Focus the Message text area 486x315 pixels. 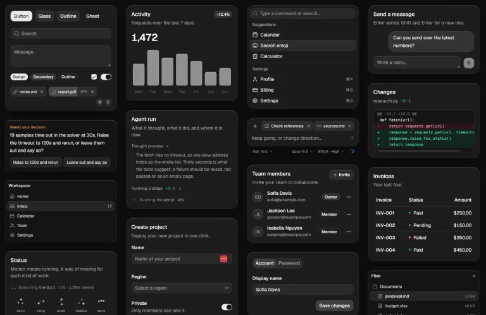point(61,56)
